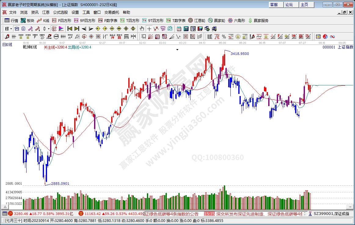
Task: Toggle the red-bordered button before the flag icon
Action: [x=54, y=29]
